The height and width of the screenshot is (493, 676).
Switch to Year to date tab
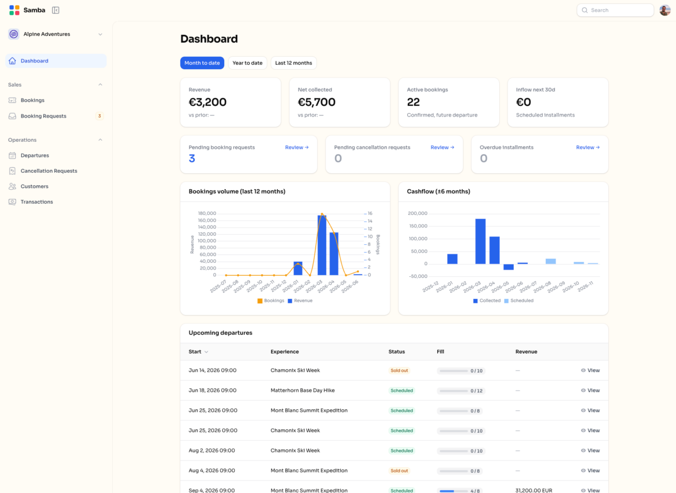click(247, 63)
